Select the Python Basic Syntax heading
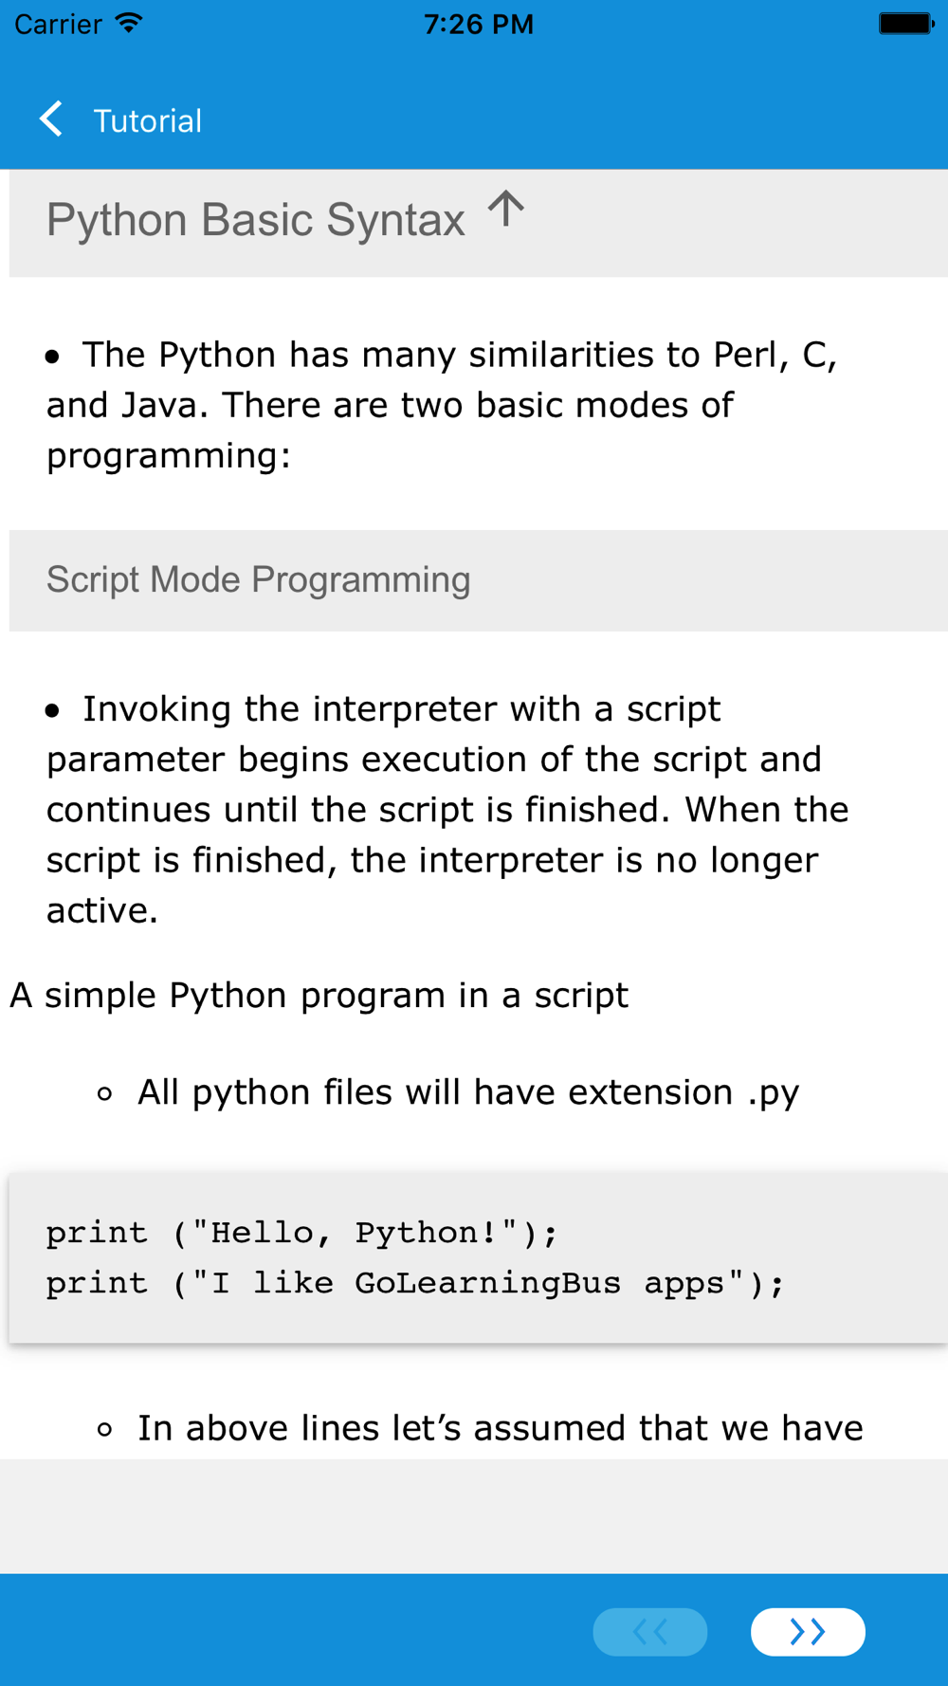 tap(256, 220)
